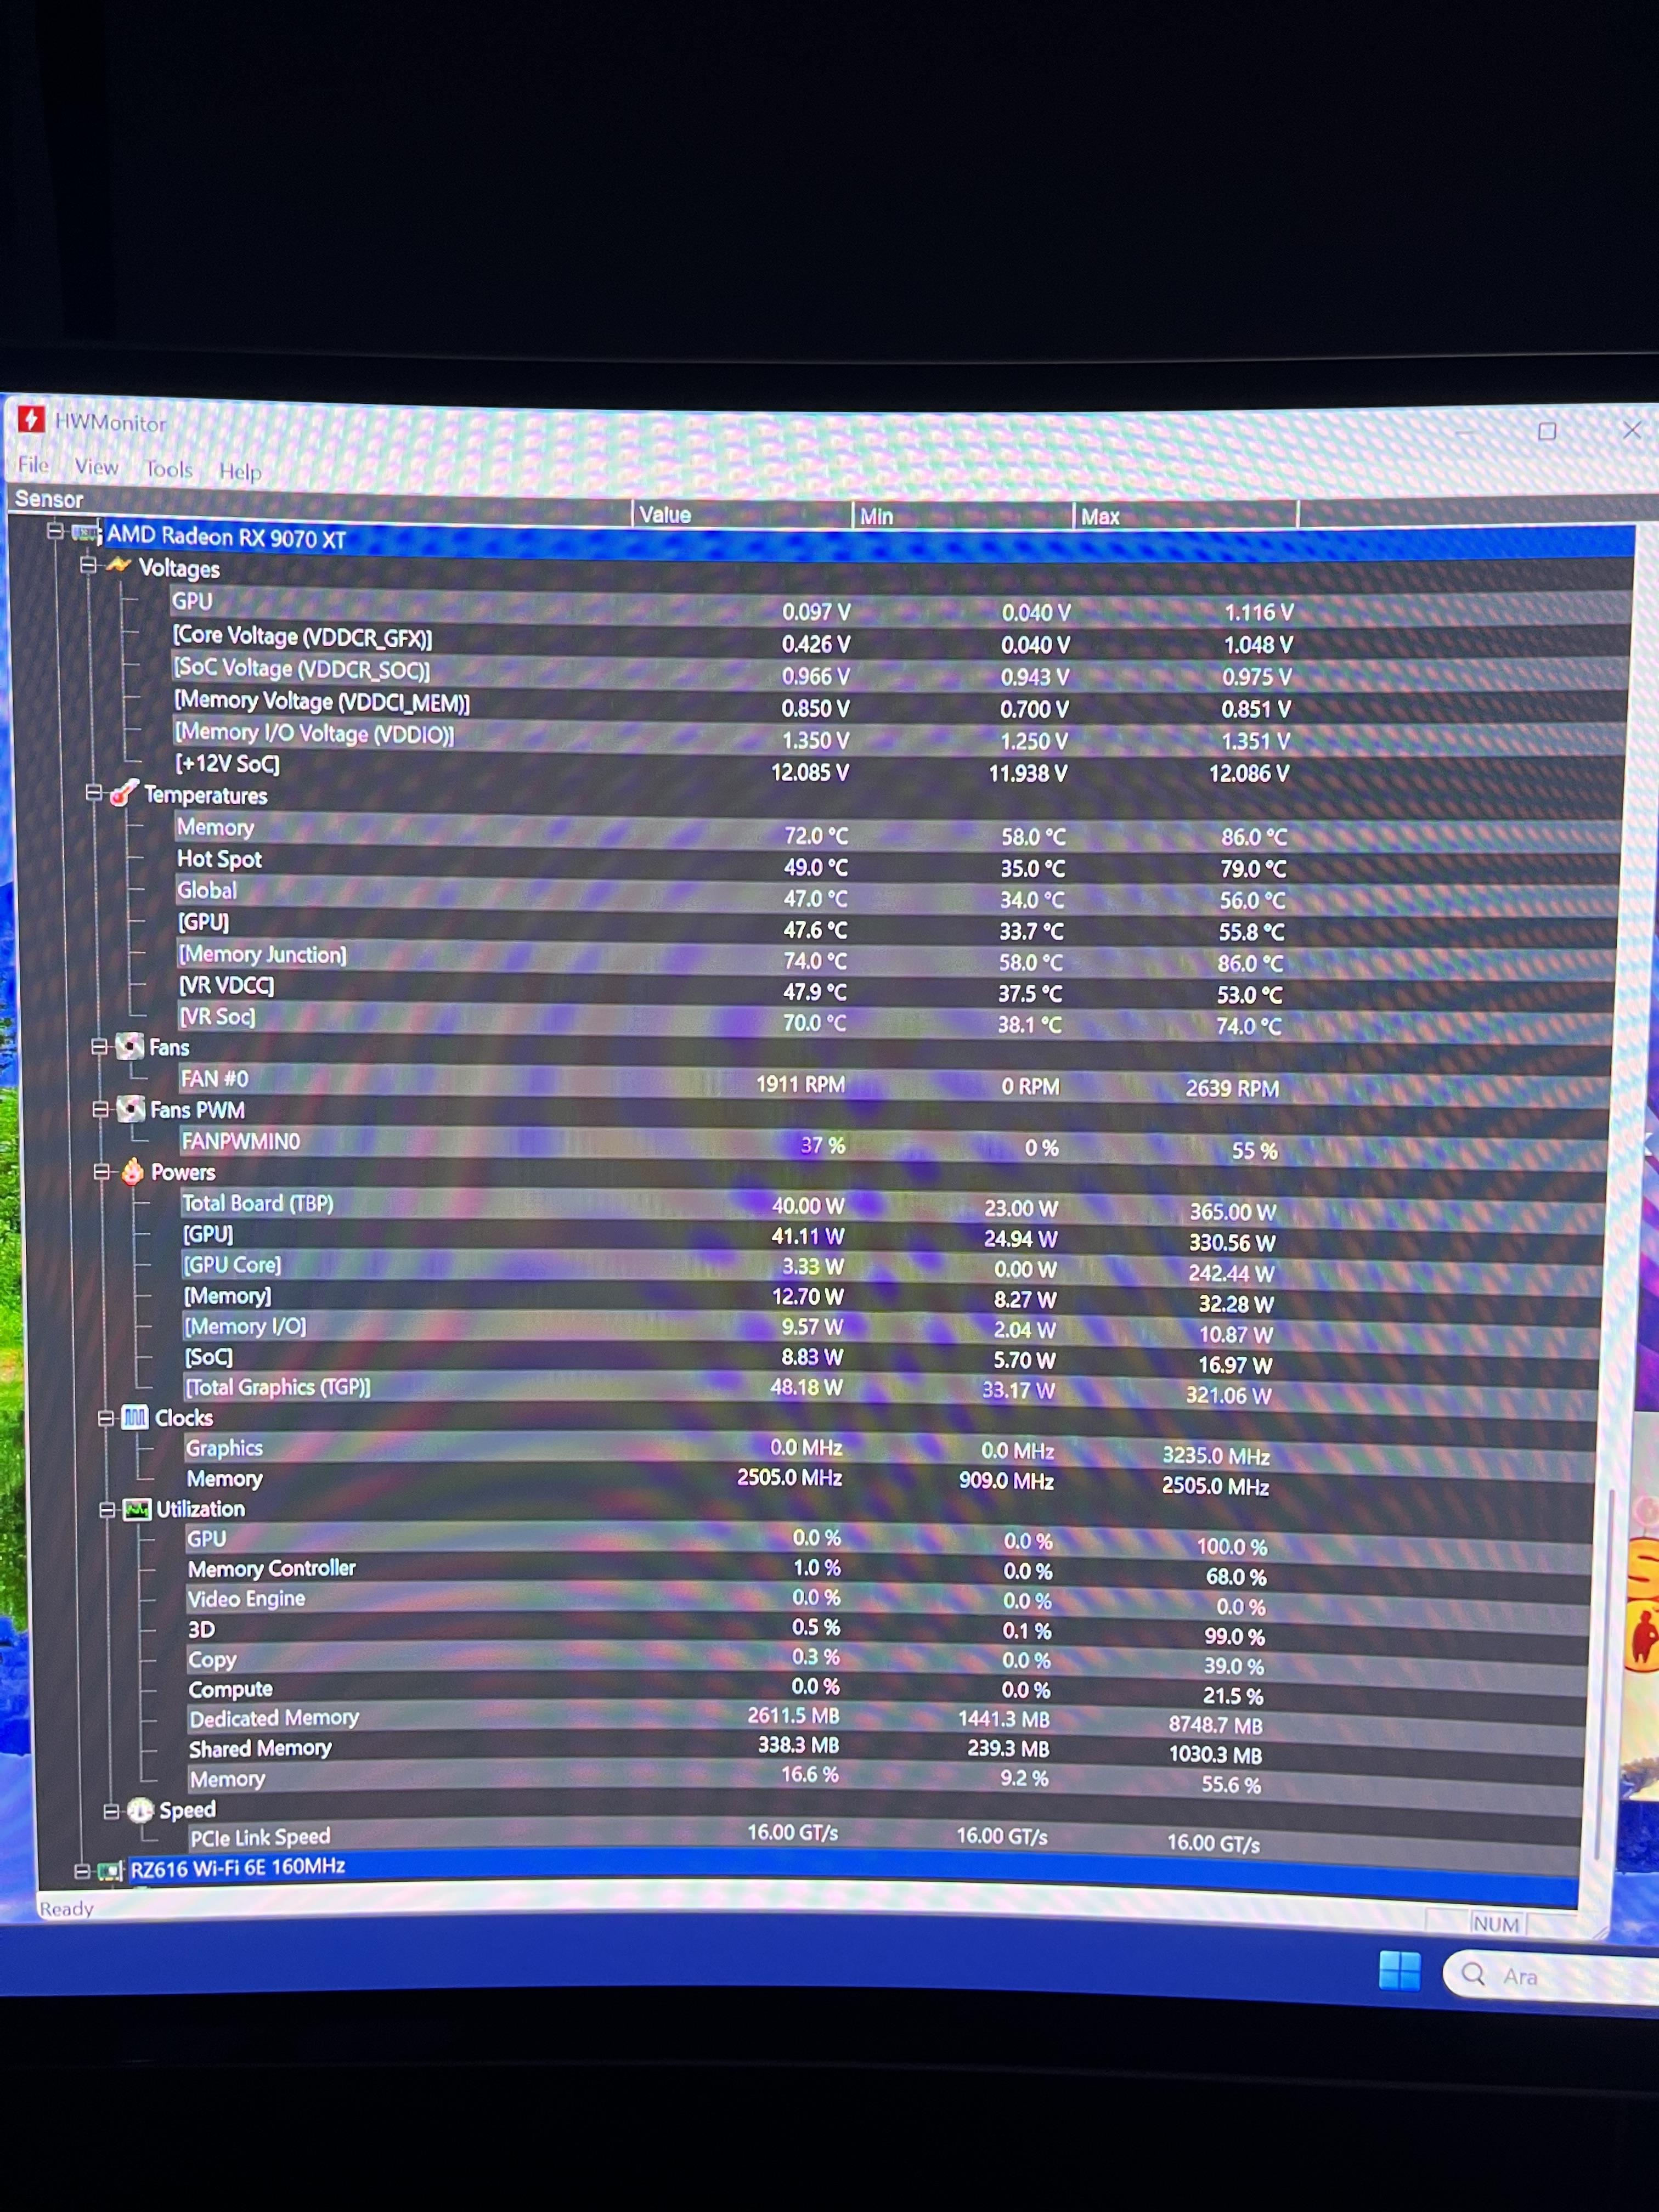Click the Clocks category icon
This screenshot has width=1659, height=2212.
[x=135, y=1417]
